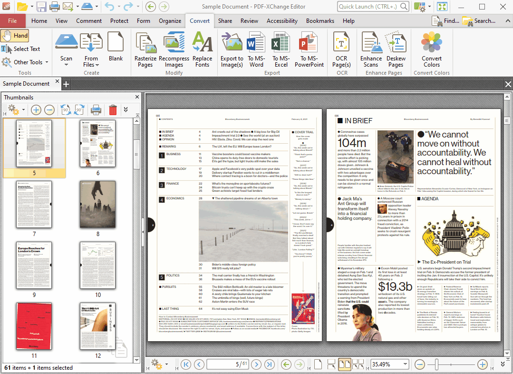
Task: Open the Convert Colors tool
Action: 431,50
